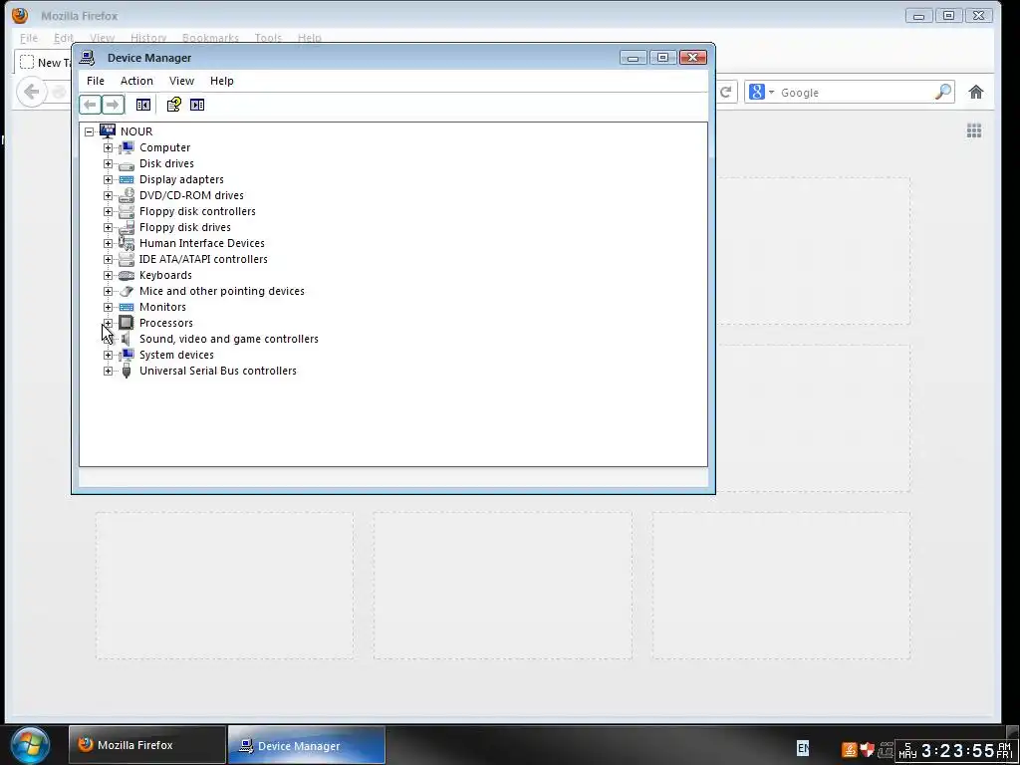1020x765 pixels.
Task: Select the NOUR computer root icon
Action: click(x=108, y=131)
